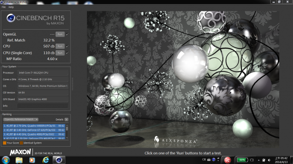The height and width of the screenshot is (164, 293).
Task: Toggle the CPU test checkbox
Action: 67,46
